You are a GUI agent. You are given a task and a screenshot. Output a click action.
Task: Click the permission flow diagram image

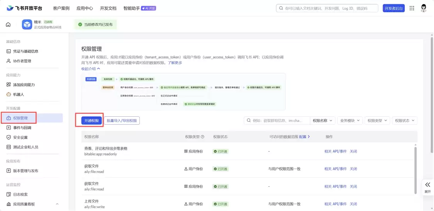(x=183, y=92)
